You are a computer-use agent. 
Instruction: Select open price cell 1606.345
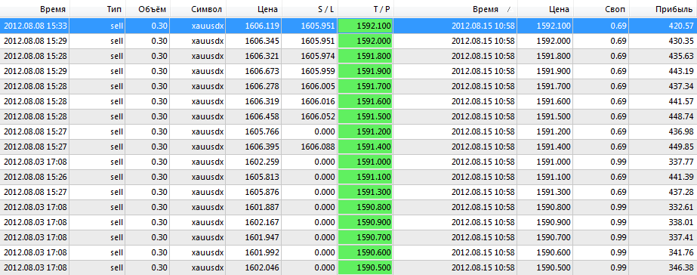tap(254, 41)
